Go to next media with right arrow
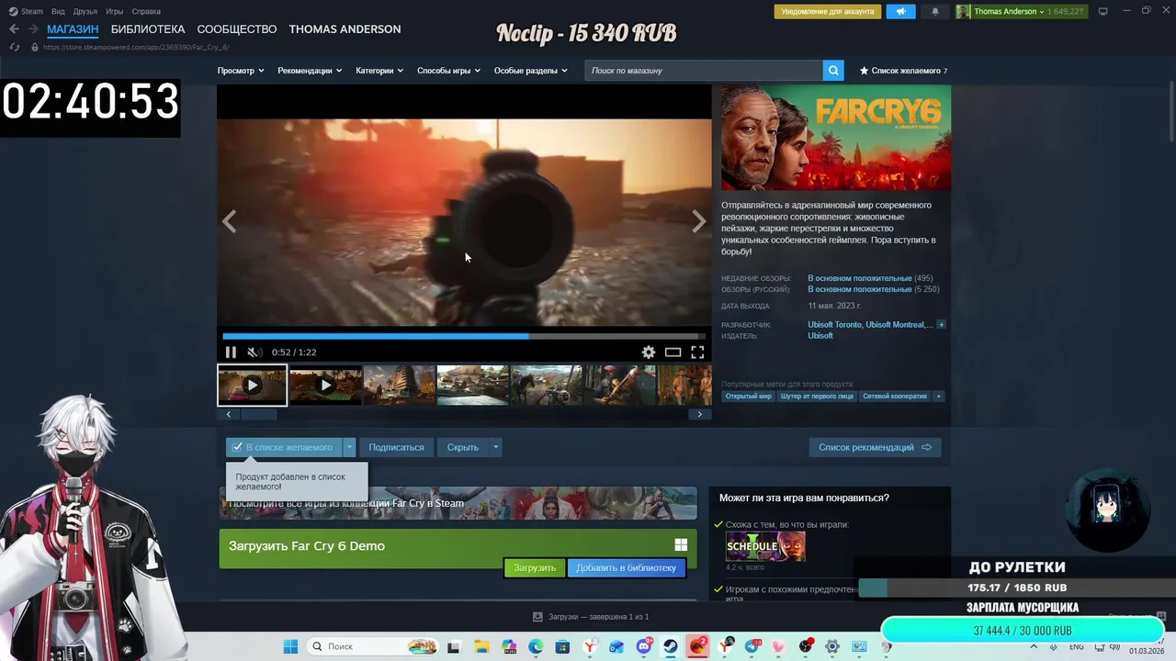1176x661 pixels. pos(699,221)
